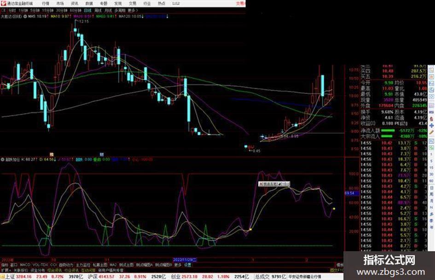Click the date marker 2022/11/29

click(x=185, y=260)
